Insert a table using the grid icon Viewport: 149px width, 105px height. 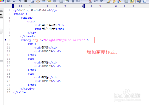[x=61, y=1]
